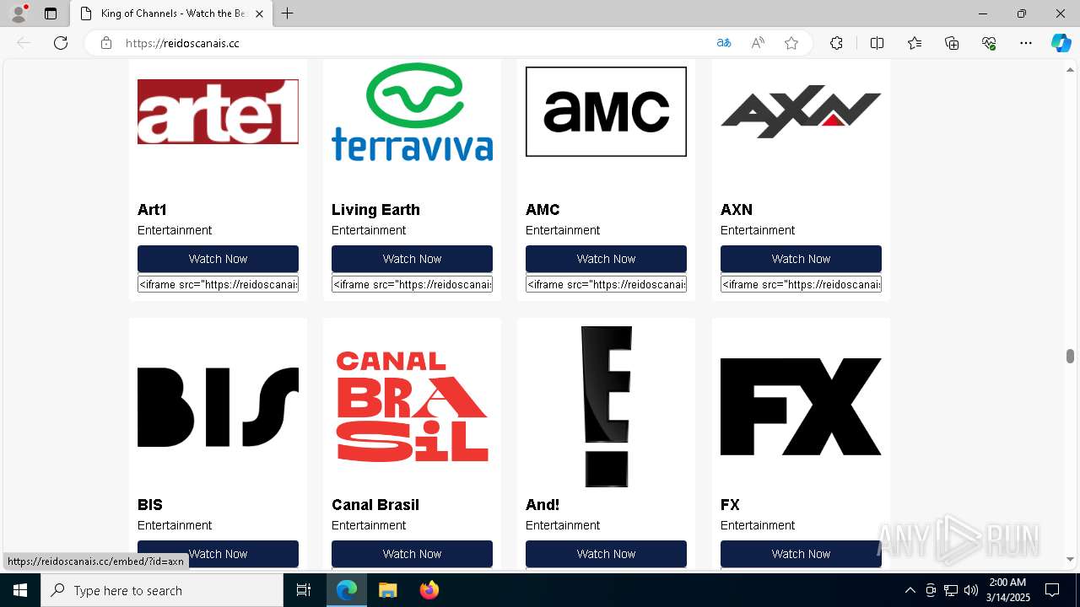Open the Extensions puzzle icon
Image resolution: width=1080 pixels, height=607 pixels.
click(836, 43)
